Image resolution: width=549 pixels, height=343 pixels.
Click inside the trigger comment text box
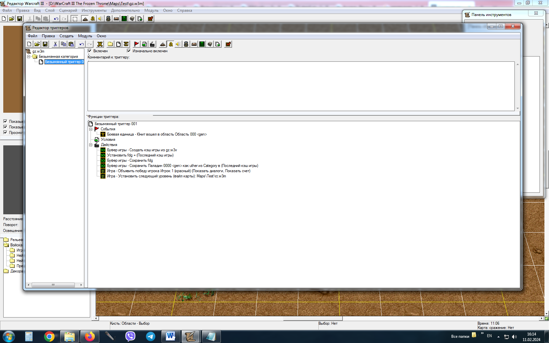pos(301,86)
